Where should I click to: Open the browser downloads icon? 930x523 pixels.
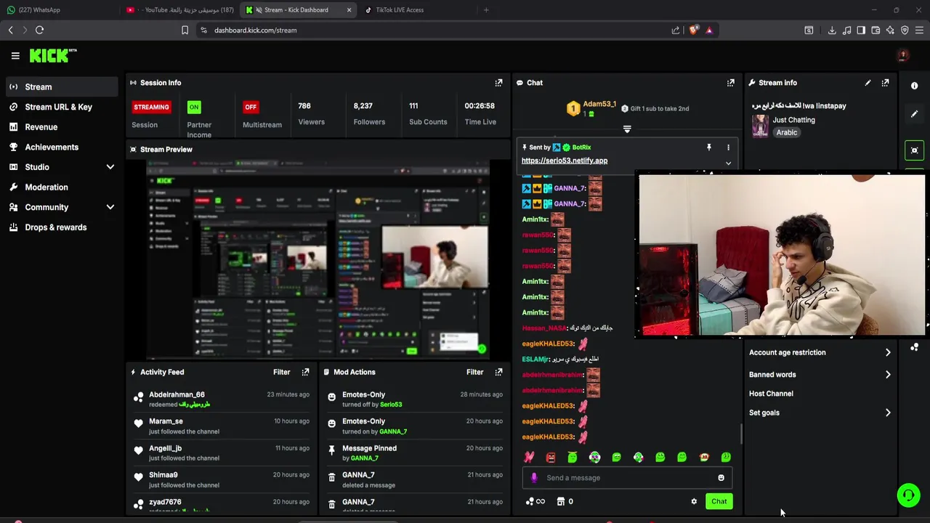point(832,30)
